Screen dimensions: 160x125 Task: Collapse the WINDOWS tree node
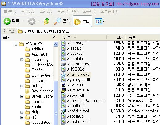(x=16, y=44)
